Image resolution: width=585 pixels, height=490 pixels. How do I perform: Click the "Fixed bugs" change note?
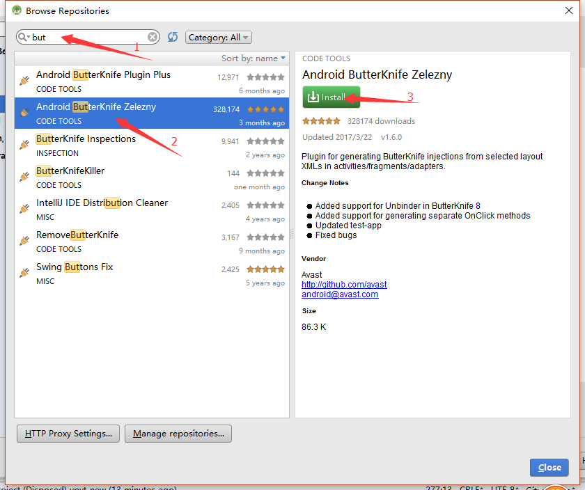[x=336, y=235]
